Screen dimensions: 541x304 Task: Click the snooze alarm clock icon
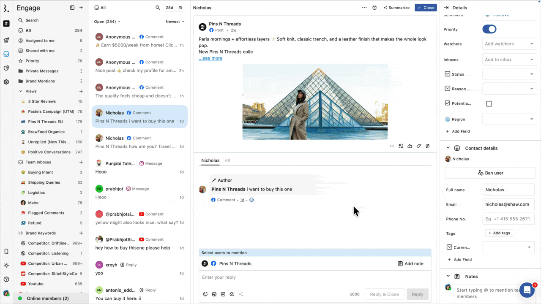click(374, 8)
